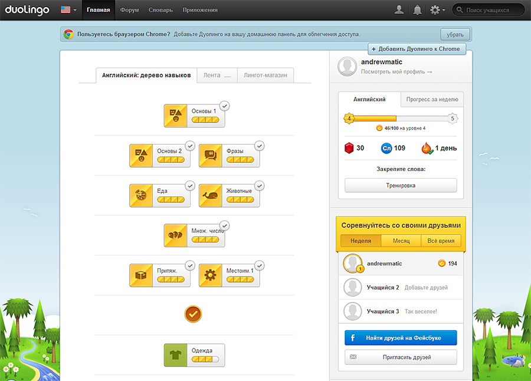Viewport: 531px width, 381px height.
Task: Open the Животные whale skill icon
Action: click(x=210, y=195)
